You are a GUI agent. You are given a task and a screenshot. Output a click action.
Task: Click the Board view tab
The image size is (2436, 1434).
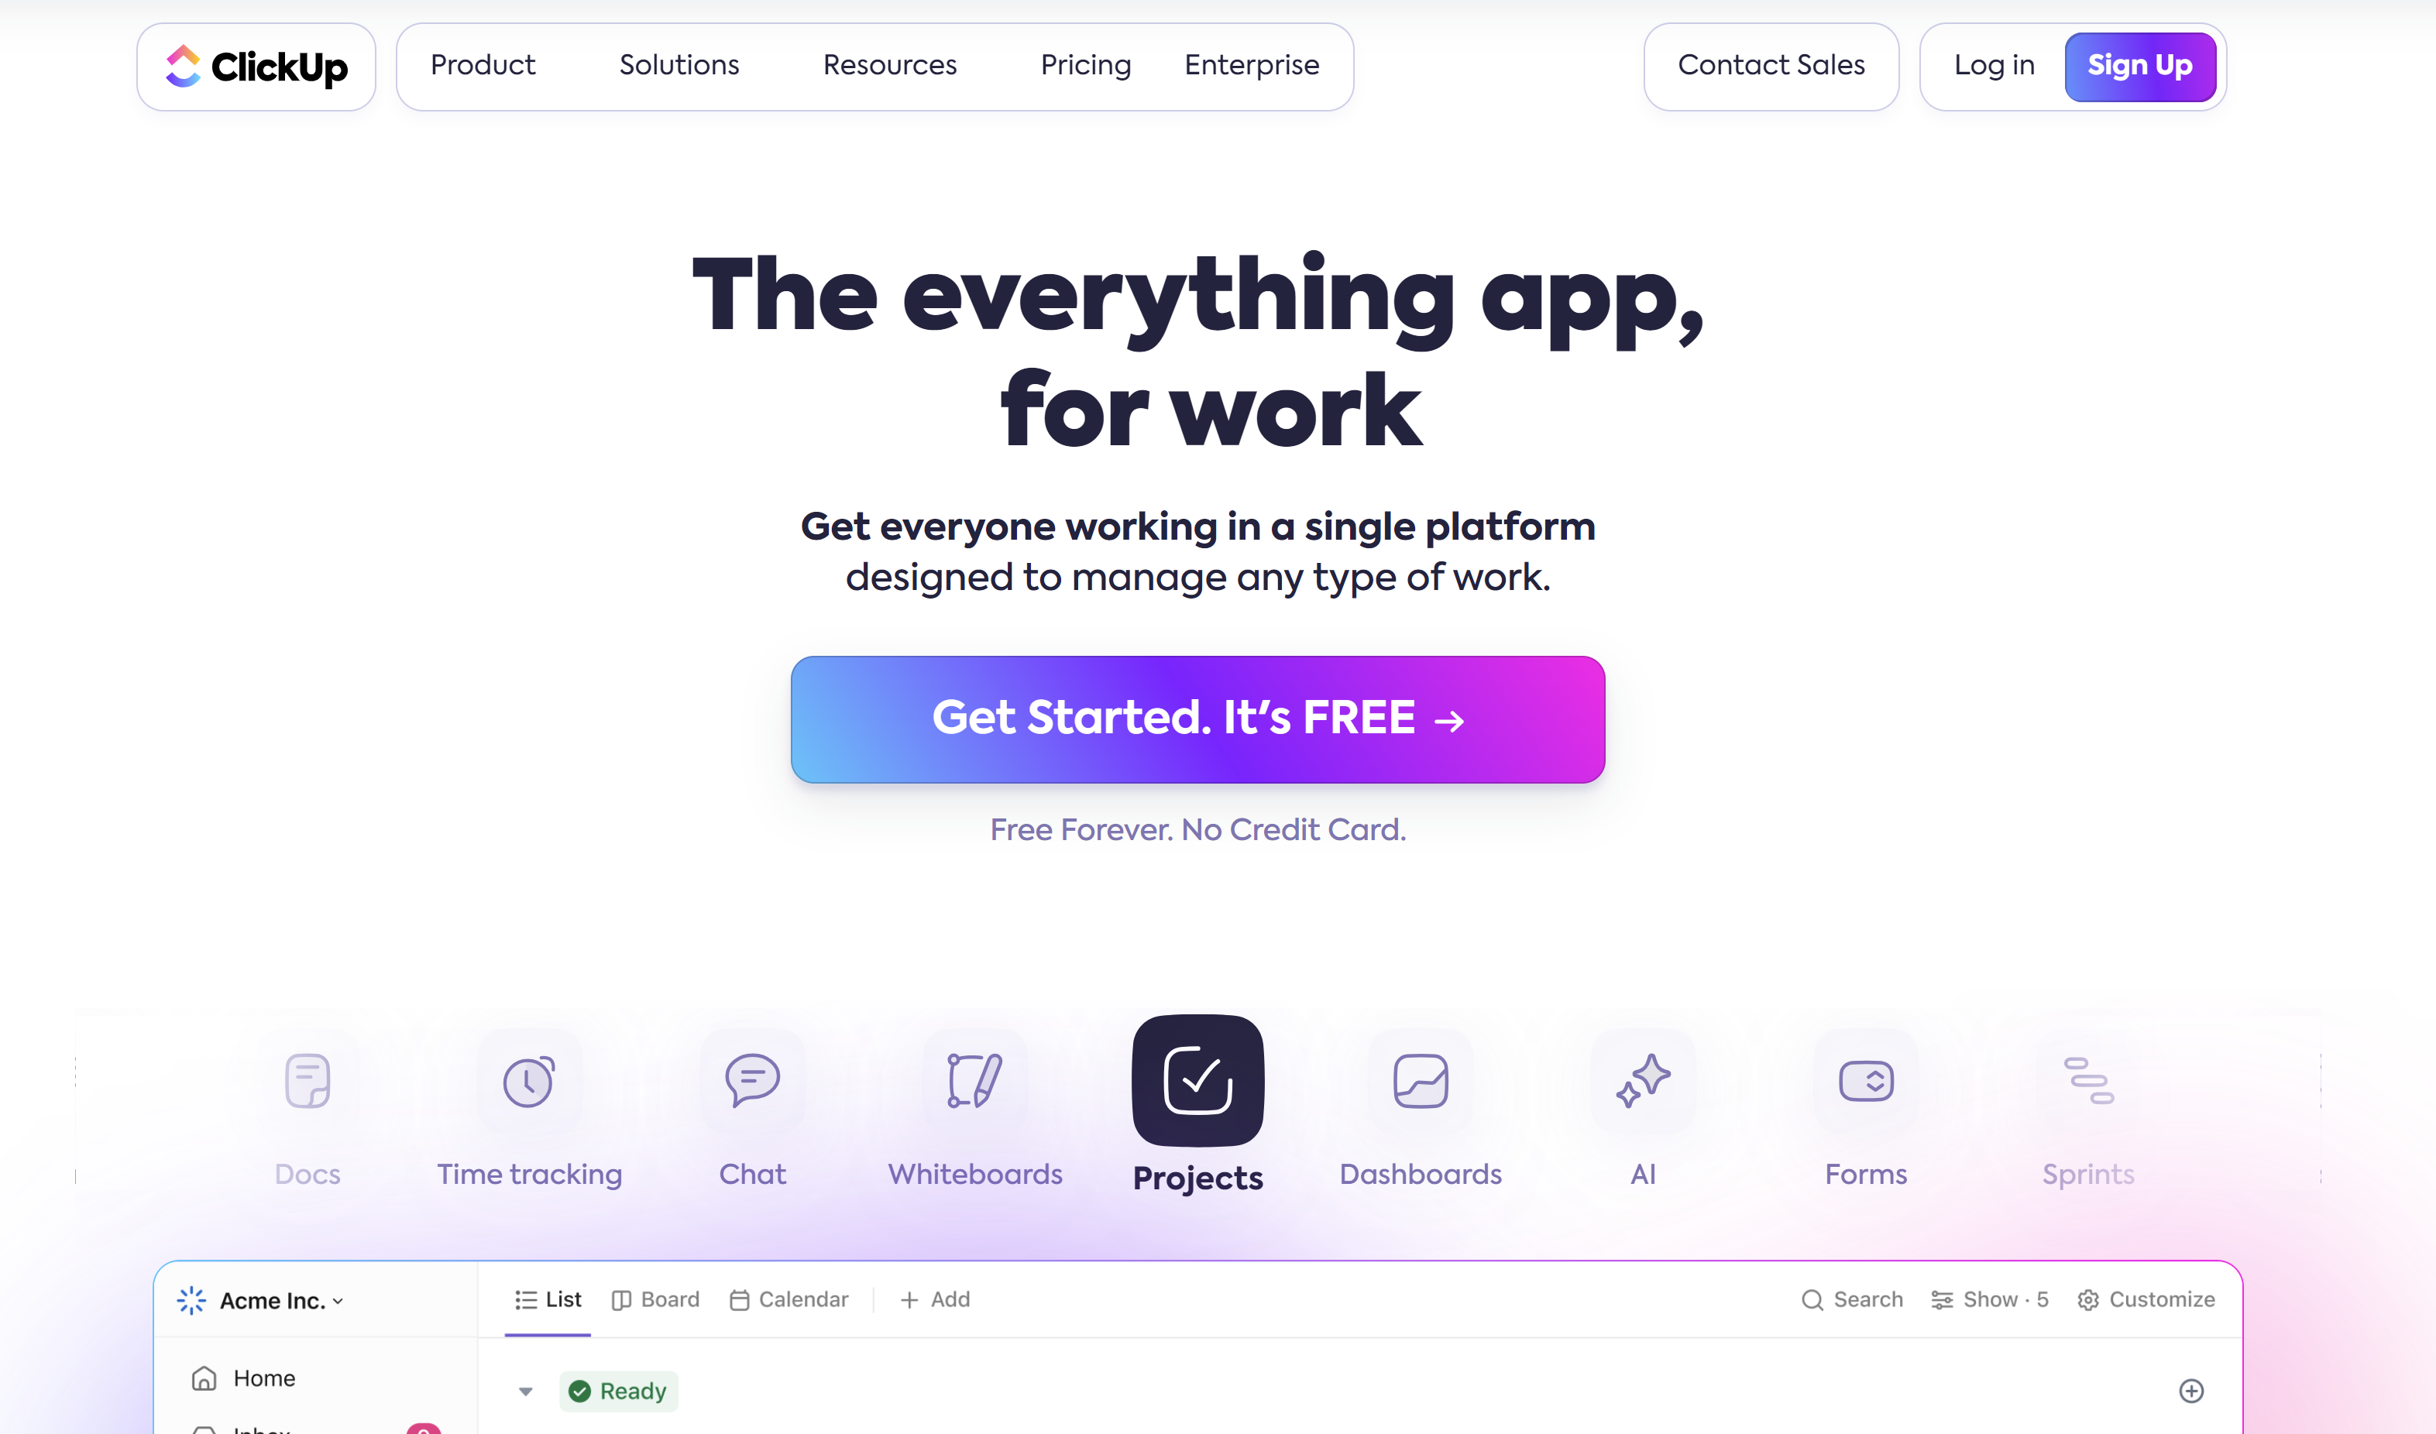pyautogui.click(x=655, y=1299)
